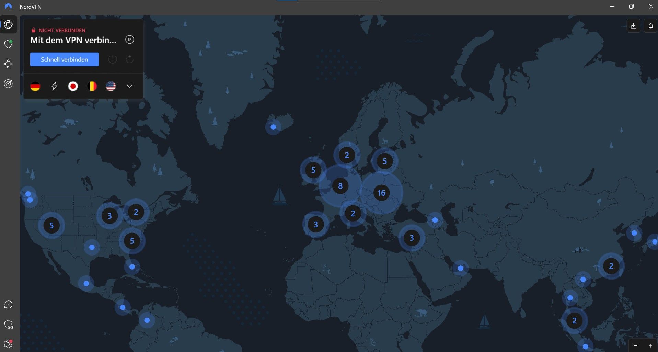
Task: Open the 5-server cluster on US West Coast
Action: (51, 225)
